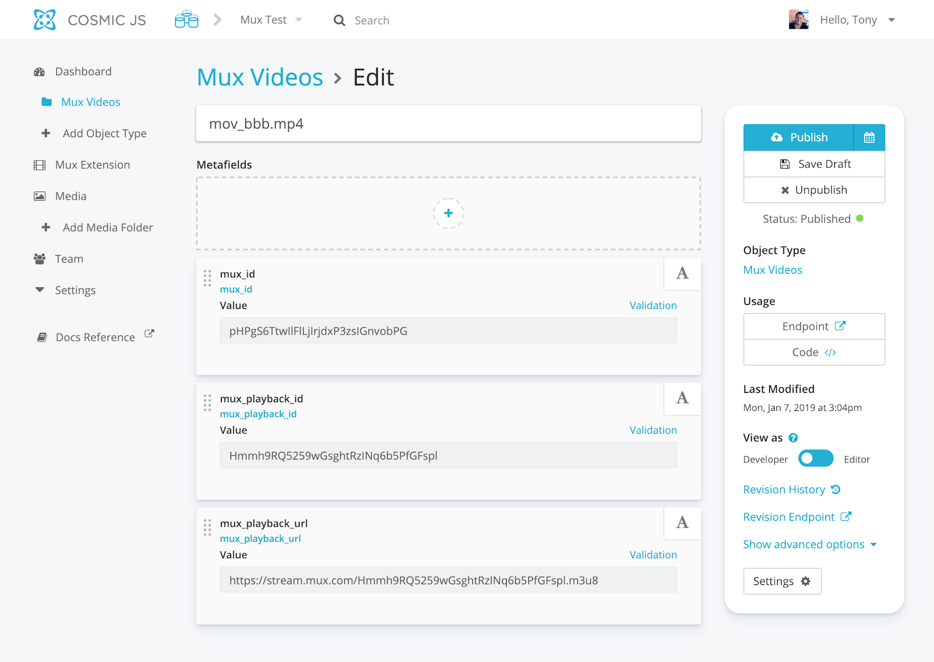Click the blue mux_id key label

coord(236,289)
